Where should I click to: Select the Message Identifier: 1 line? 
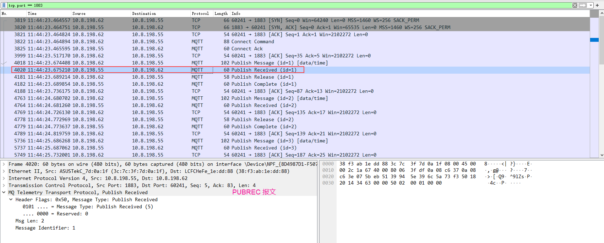pos(45,228)
